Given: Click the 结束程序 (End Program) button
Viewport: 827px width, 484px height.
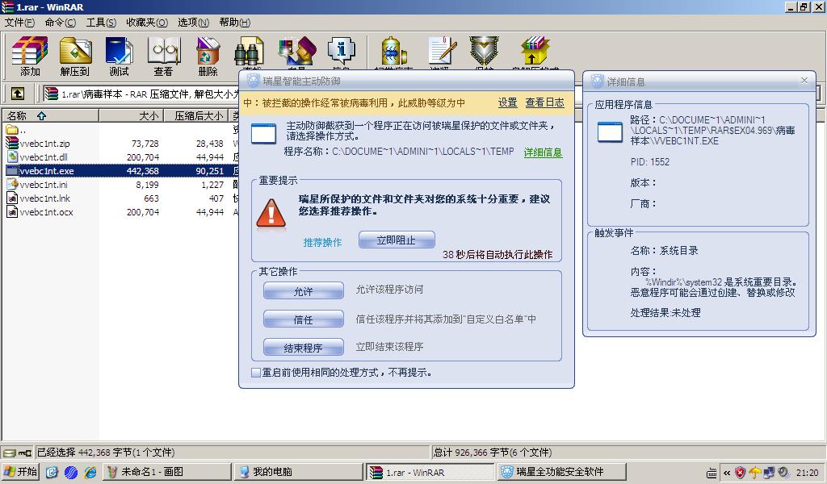Looking at the screenshot, I should tap(304, 348).
